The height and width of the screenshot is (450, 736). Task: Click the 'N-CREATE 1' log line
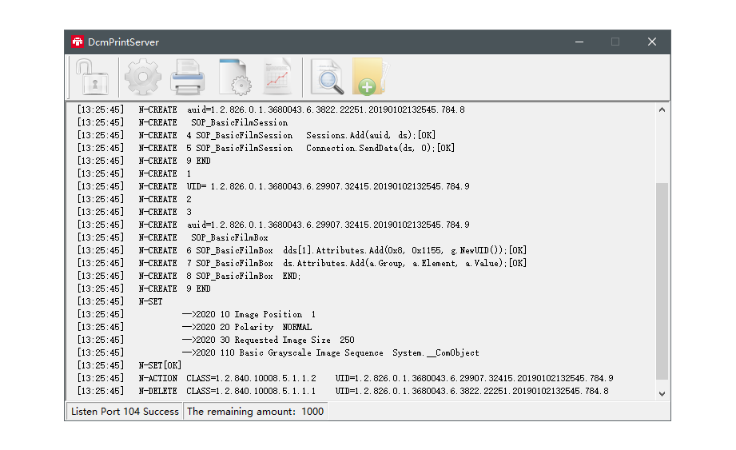point(134,173)
